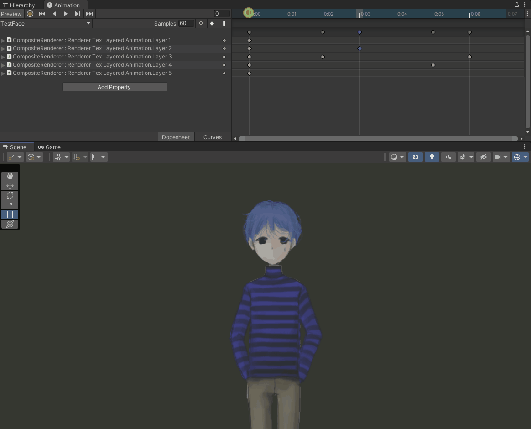The height and width of the screenshot is (429, 531).
Task: Mute scene audio
Action: pos(448,157)
